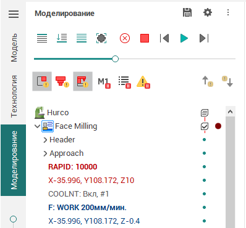Toggle the M1 stop condition icon

pos(104,82)
